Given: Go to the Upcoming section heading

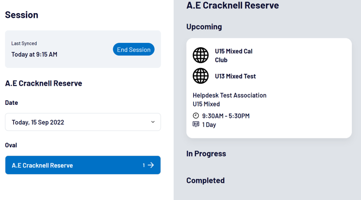Looking at the screenshot, I should point(204,27).
